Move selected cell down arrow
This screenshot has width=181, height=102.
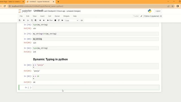point(44,20)
